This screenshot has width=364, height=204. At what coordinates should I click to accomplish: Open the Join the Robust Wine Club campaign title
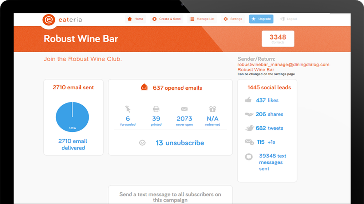(83, 59)
